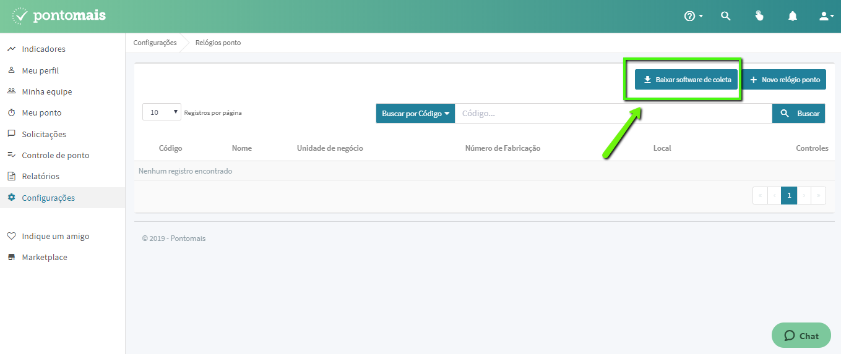Image resolution: width=841 pixels, height=354 pixels.
Task: Focus the Código search field
Action: (x=613, y=113)
